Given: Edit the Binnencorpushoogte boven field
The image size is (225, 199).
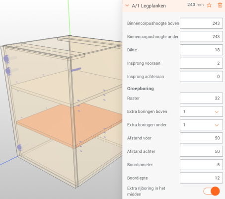Looking at the screenshot, I should tap(201, 23).
